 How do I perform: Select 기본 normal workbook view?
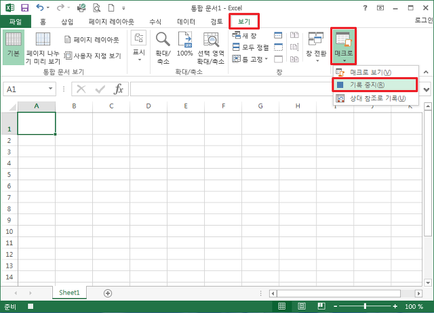point(14,47)
